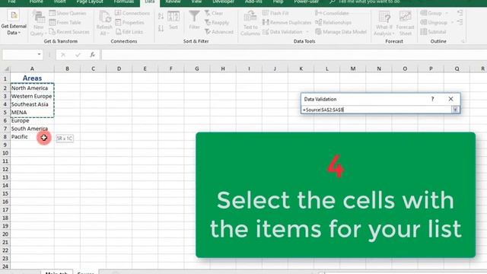
Task: Click Text to Columns
Action: [x=250, y=23]
